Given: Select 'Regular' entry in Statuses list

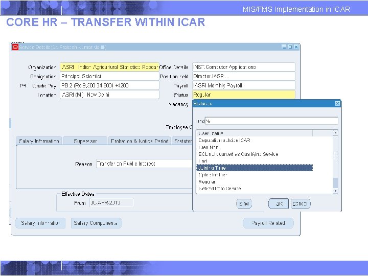Looking at the screenshot, I should (255, 181).
